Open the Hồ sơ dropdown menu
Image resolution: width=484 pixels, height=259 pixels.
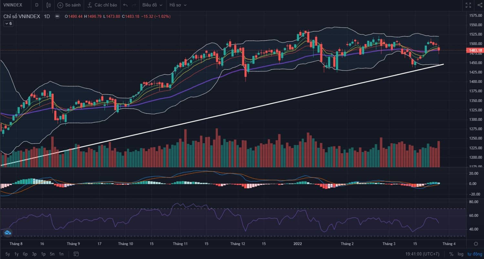point(178,5)
